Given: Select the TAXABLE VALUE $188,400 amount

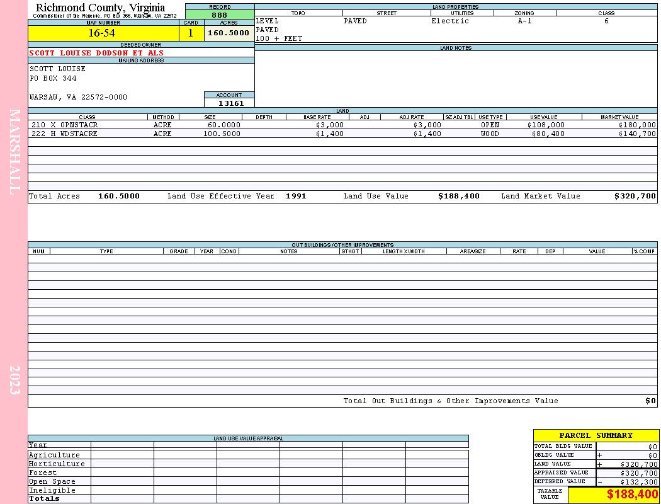Looking at the screenshot, I should (632, 495).
